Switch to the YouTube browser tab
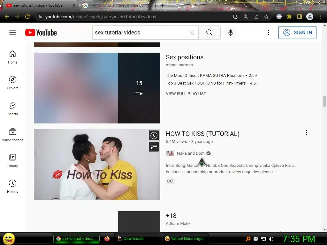Image resolution: width=327 pixels, height=245 pixels. pyautogui.click(x=38, y=6)
